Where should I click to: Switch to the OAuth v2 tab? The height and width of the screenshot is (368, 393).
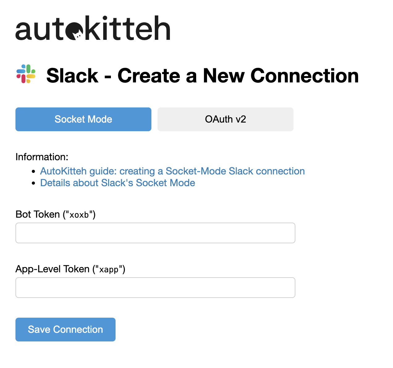[x=226, y=119]
